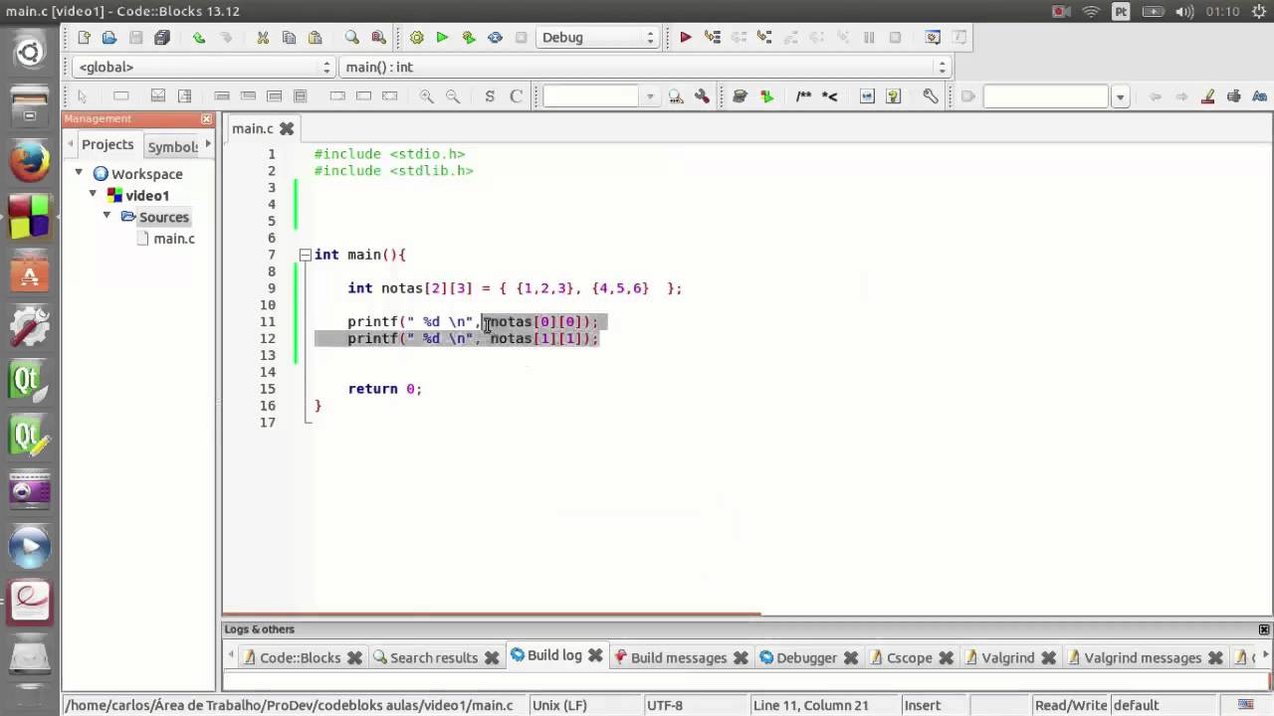Fold the main() code block at line 7

point(306,255)
